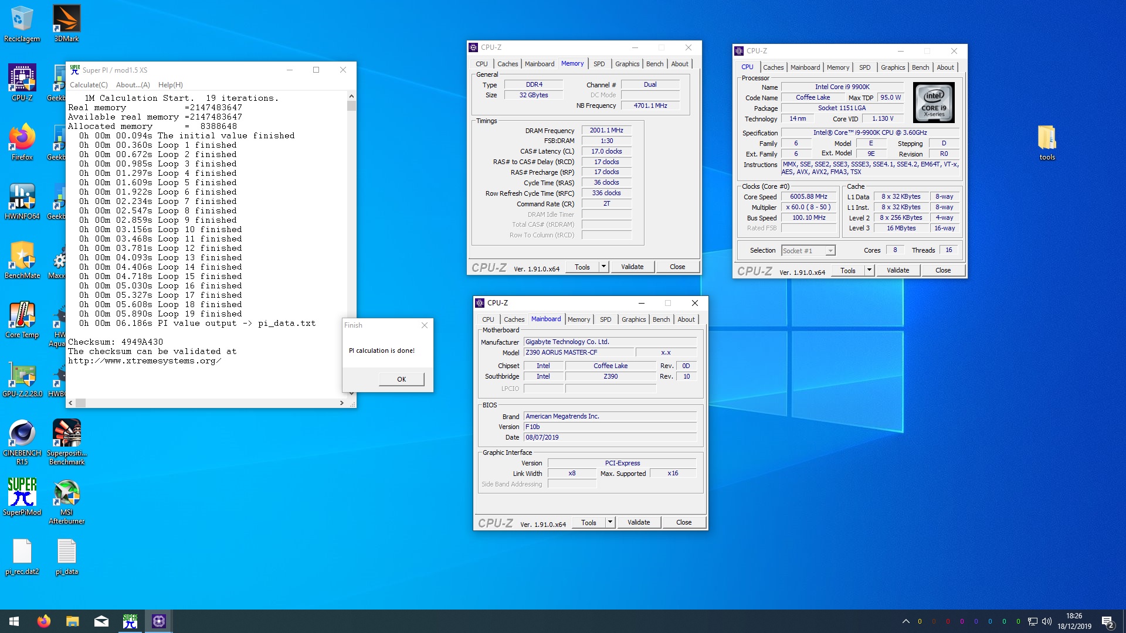Viewport: 1126px width, 633px height.
Task: Open the BenchMate desktop shortcut
Action: tap(22, 260)
